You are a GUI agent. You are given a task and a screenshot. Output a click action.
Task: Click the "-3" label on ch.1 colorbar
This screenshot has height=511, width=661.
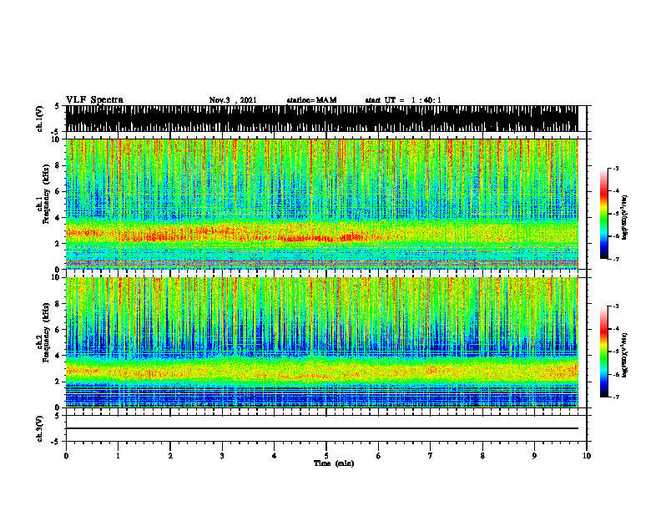click(x=616, y=168)
